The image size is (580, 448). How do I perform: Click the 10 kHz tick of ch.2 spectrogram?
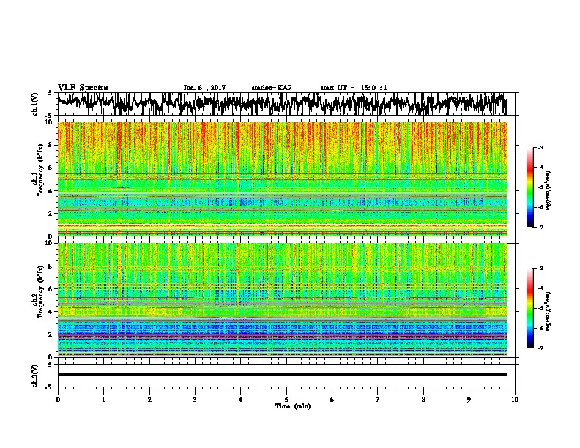coord(50,243)
